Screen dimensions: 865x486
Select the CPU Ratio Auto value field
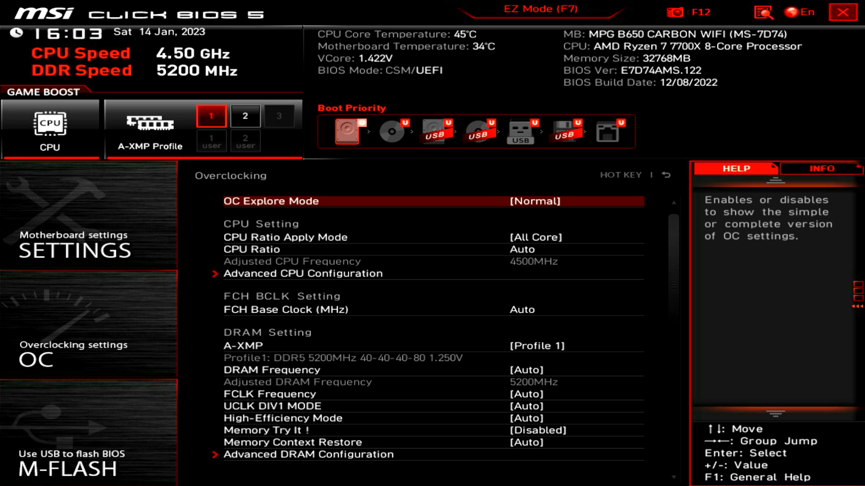522,249
